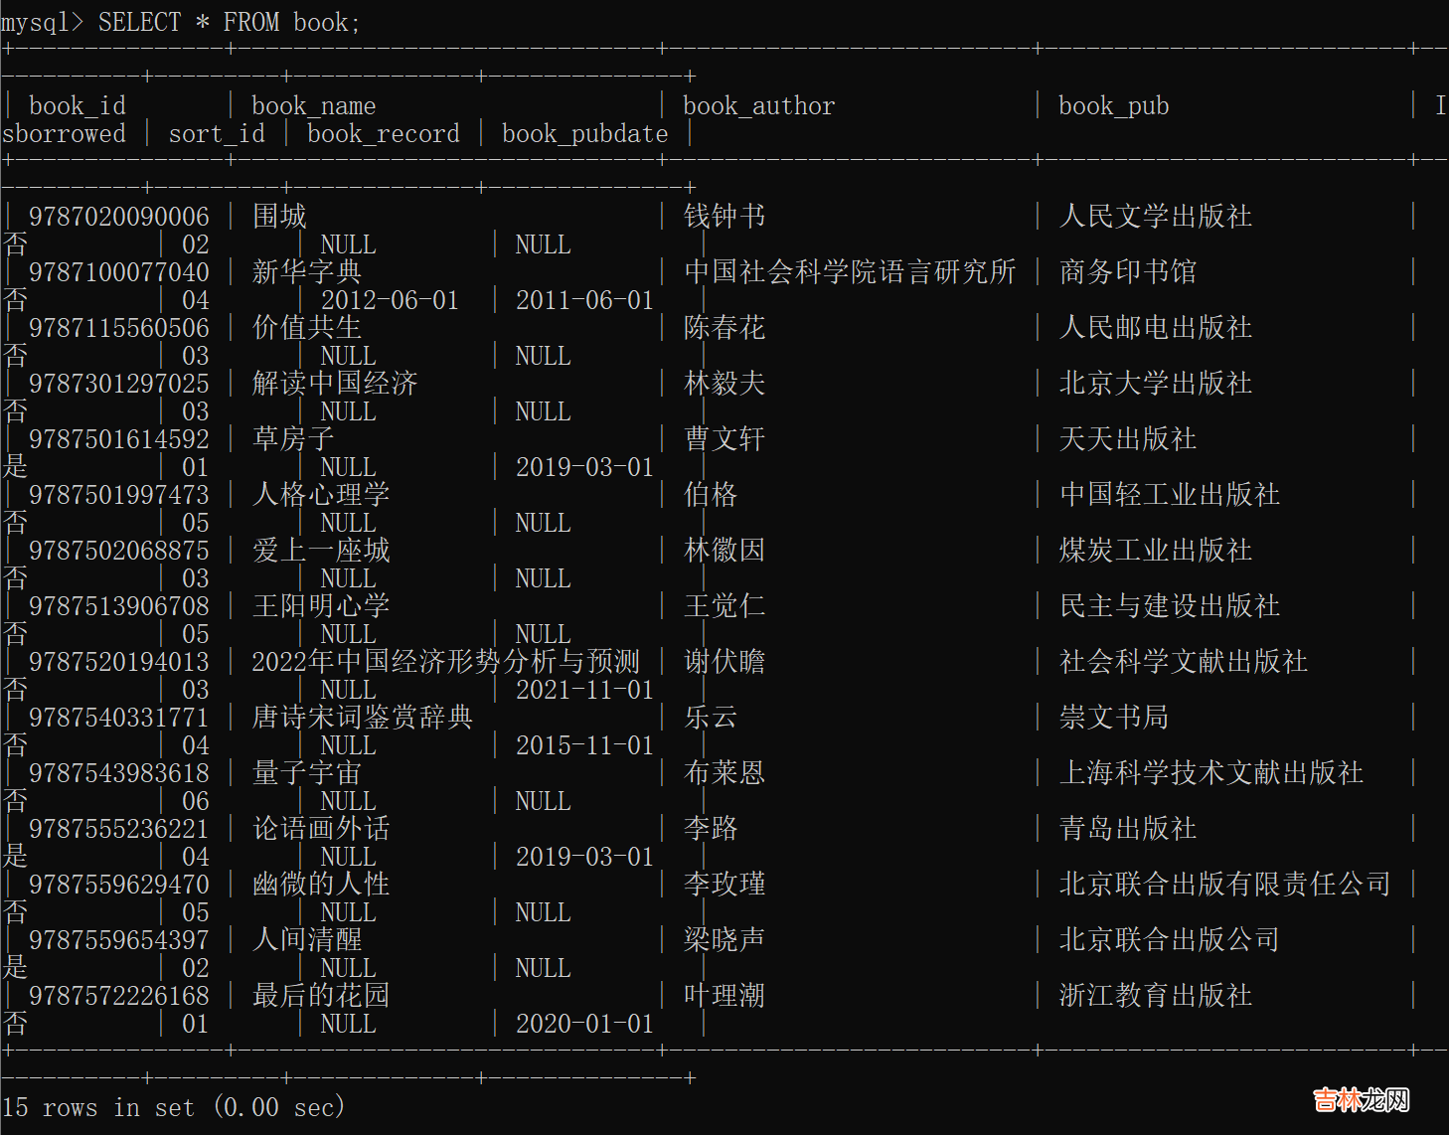
Task: Click publisher 社会科学文献出版社
Action: (x=1184, y=662)
